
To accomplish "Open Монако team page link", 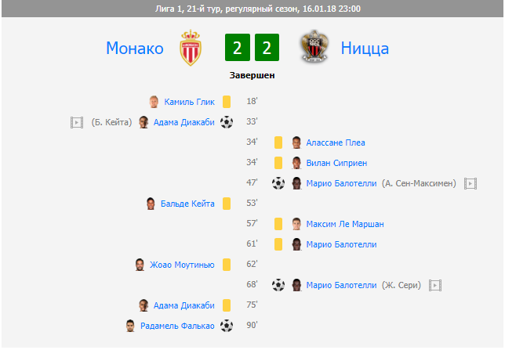I will [135, 49].
